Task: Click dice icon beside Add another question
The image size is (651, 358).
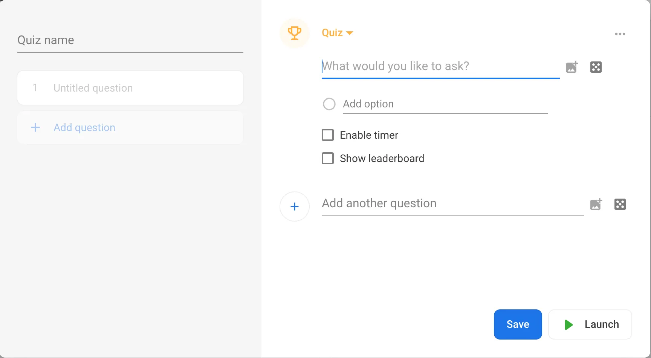Action: (x=620, y=204)
